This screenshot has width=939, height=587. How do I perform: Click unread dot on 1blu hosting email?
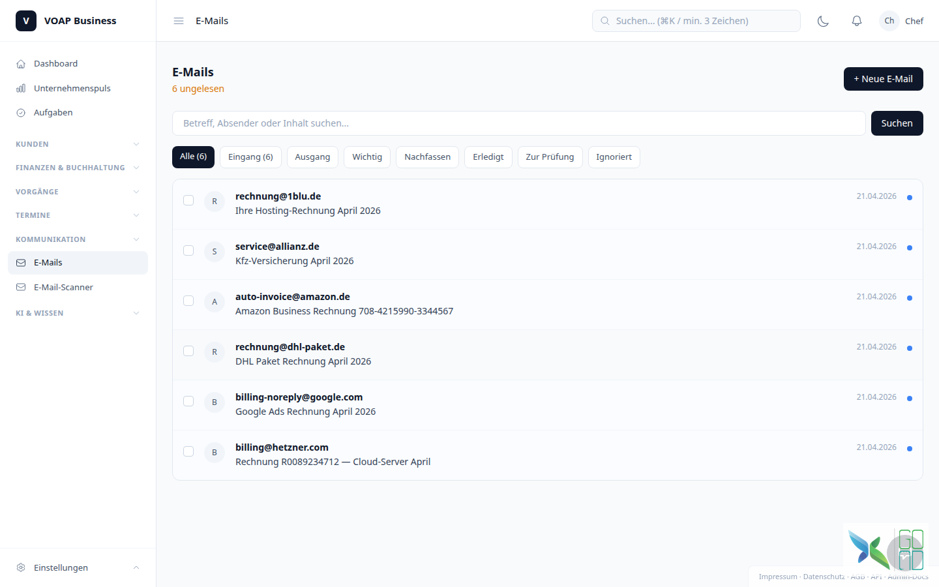[910, 198]
